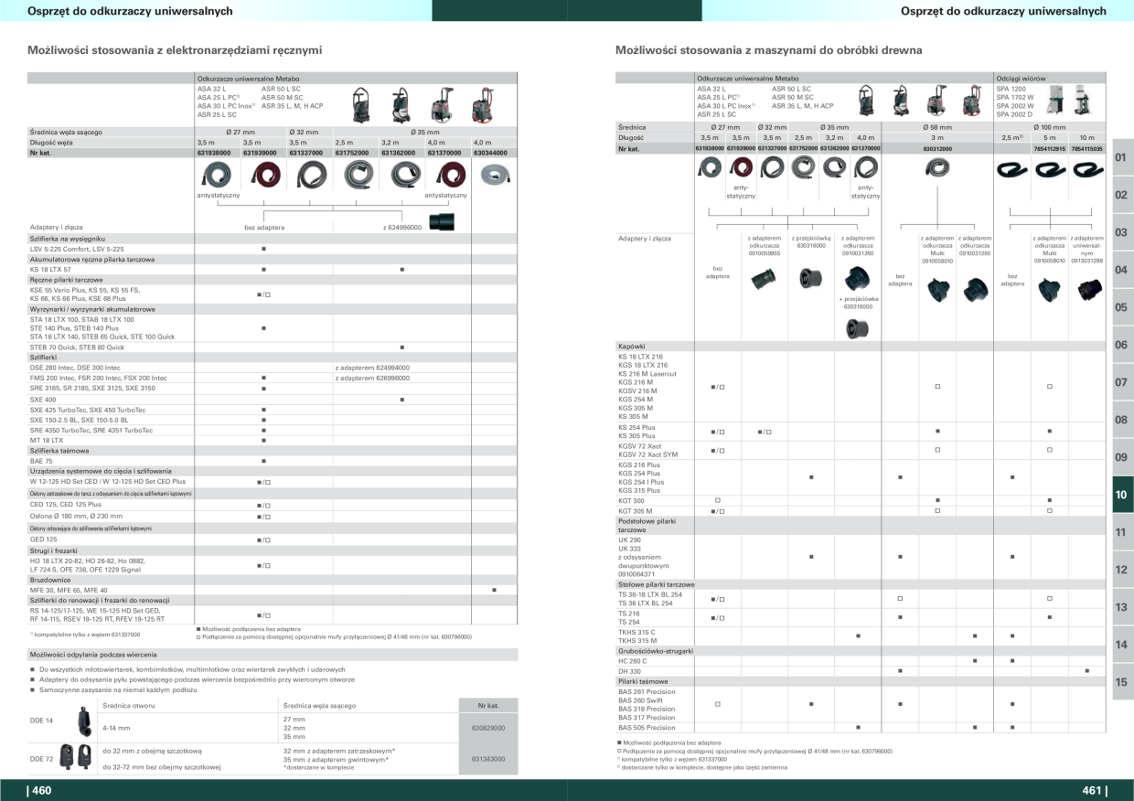Screen dimensions: 1134x801
Task: Select chapter tab 06
Action: pos(1122,345)
